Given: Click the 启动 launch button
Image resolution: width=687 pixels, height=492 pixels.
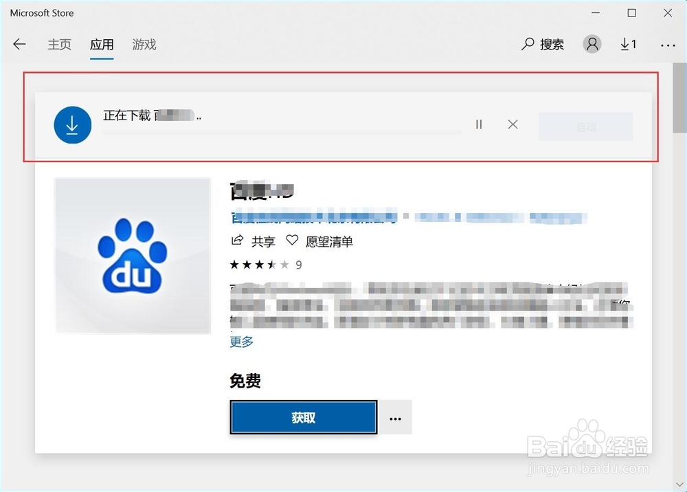Looking at the screenshot, I should pyautogui.click(x=585, y=126).
